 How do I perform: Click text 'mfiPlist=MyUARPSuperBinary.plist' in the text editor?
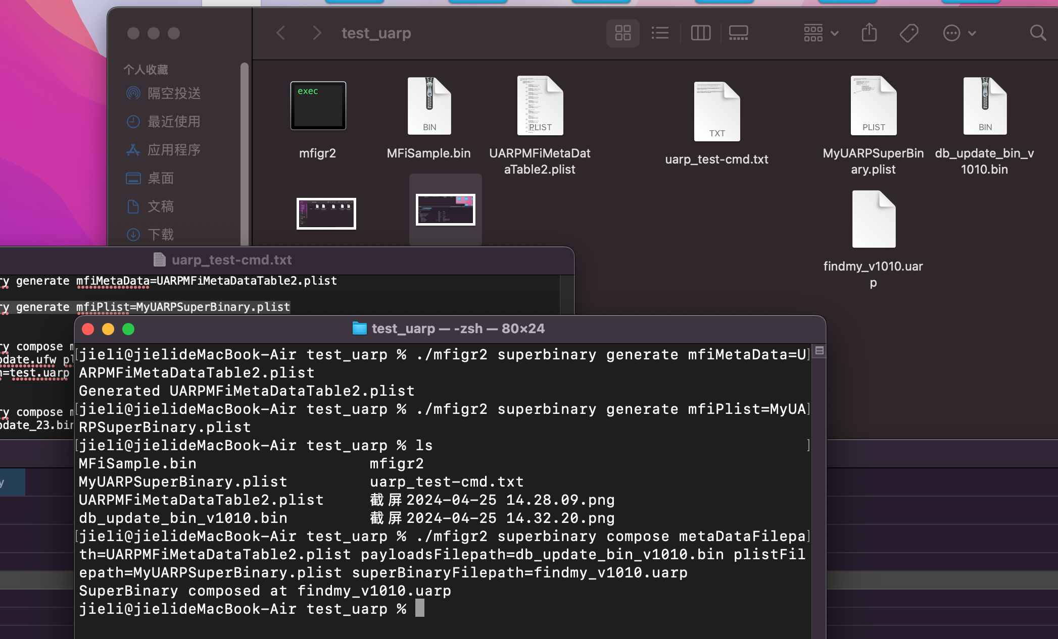[183, 307]
